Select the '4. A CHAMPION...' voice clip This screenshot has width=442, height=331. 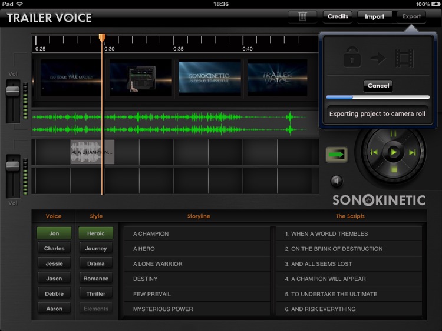click(93, 152)
